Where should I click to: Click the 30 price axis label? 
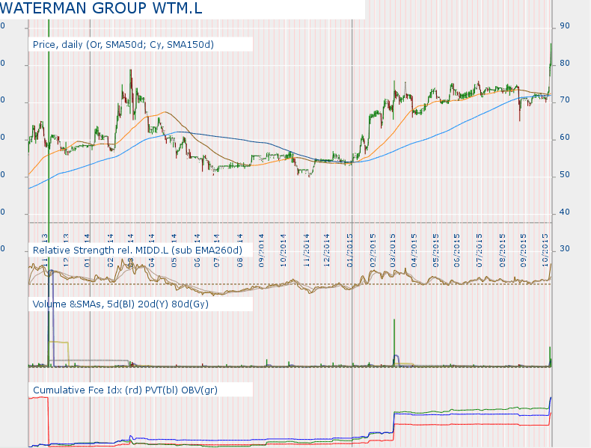point(565,249)
